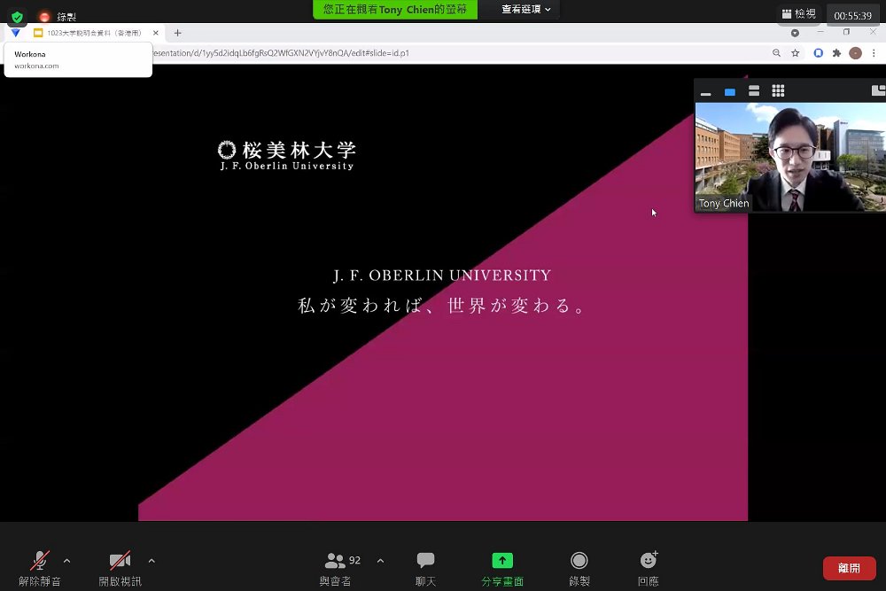Click the circular tab search dropdown in Chrome

pos(795,33)
